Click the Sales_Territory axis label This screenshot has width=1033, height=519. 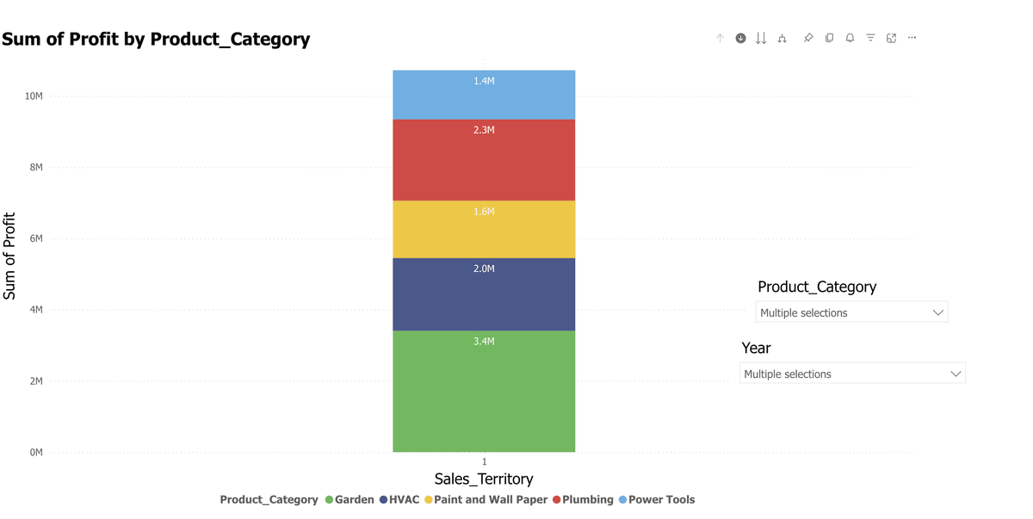484,479
